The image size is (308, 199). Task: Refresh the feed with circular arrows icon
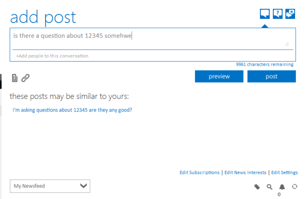(x=295, y=187)
